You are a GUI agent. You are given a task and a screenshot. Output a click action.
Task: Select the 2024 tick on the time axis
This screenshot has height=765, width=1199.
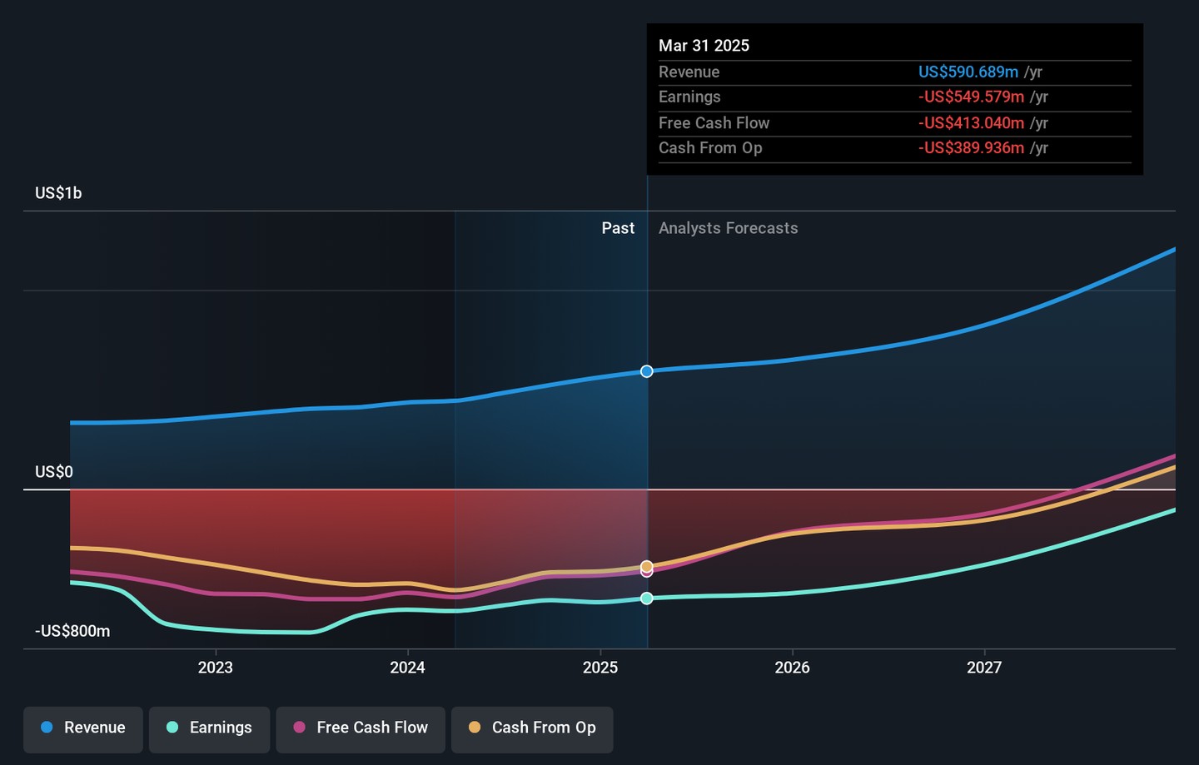pyautogui.click(x=408, y=668)
